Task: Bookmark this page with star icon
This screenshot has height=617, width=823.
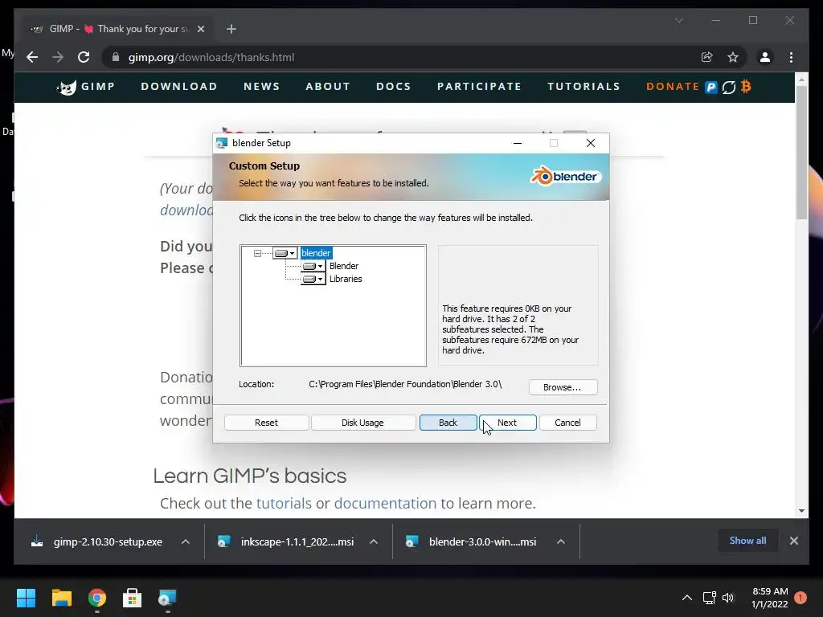Action: 733,57
